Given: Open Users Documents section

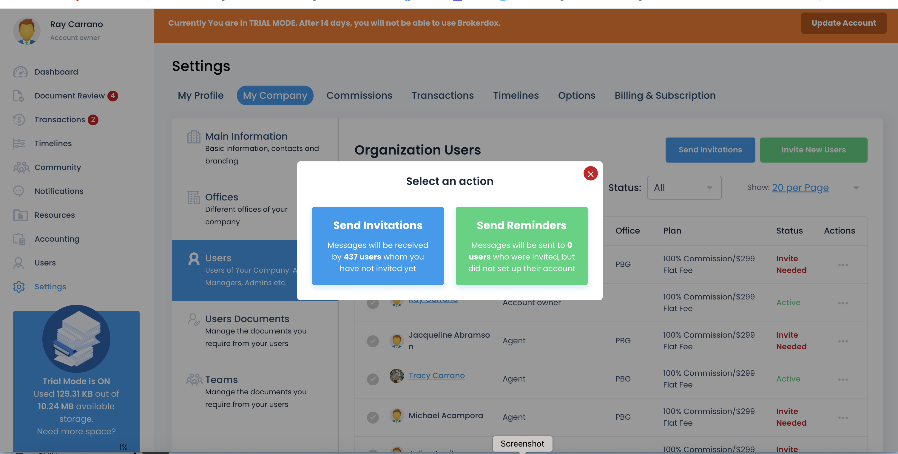Looking at the screenshot, I should pyautogui.click(x=255, y=331).
